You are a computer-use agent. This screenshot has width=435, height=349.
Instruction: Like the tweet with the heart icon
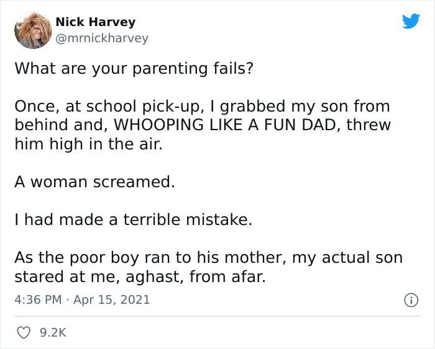coord(24,333)
